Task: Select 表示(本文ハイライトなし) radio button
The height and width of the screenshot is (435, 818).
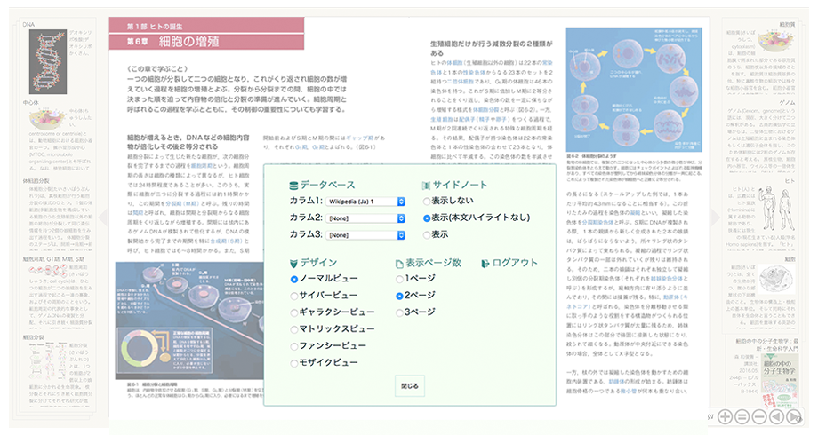Action: coord(427,218)
